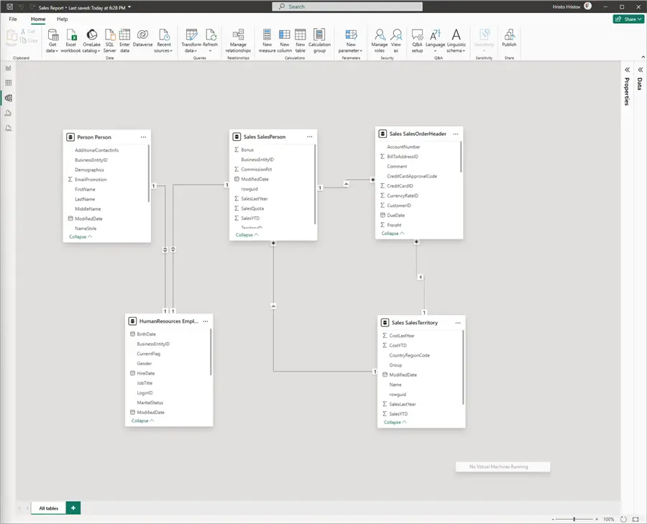Collapse the Sales SalesPerson table card
Viewport: 647px width, 524px height.
coord(247,235)
